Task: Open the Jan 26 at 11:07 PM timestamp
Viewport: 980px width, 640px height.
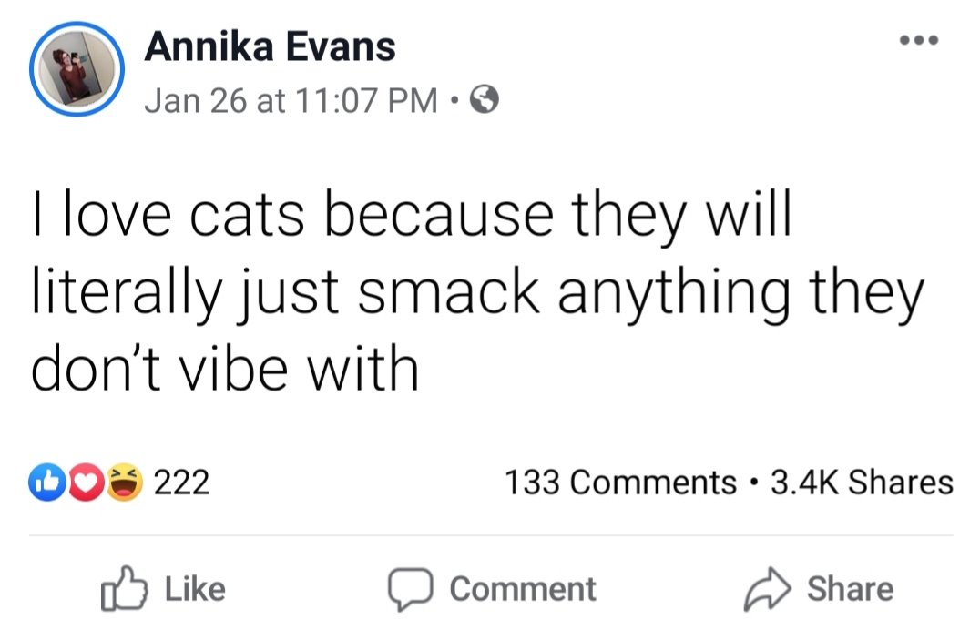Action: 291,100
